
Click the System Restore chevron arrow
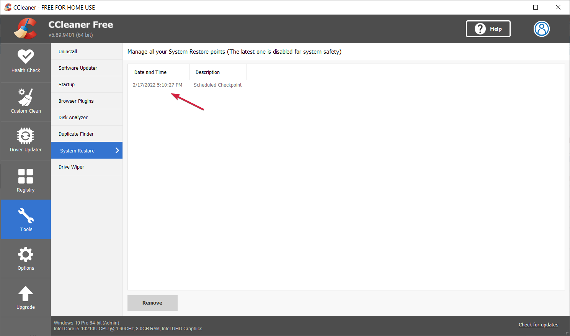(x=117, y=151)
